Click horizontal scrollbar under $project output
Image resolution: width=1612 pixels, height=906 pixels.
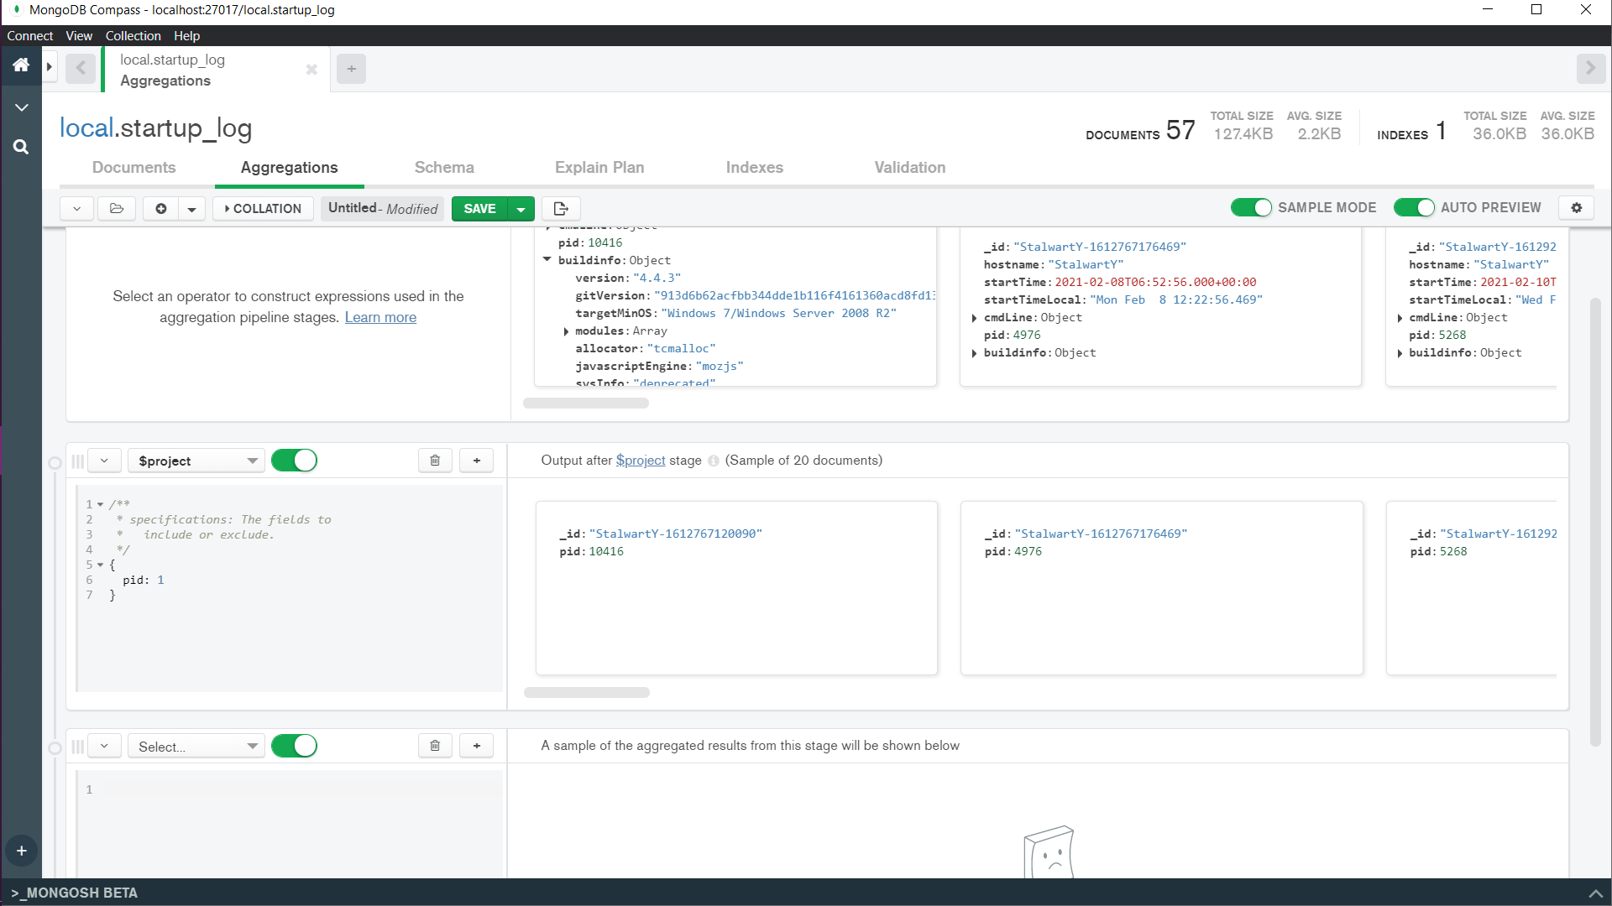[587, 693]
